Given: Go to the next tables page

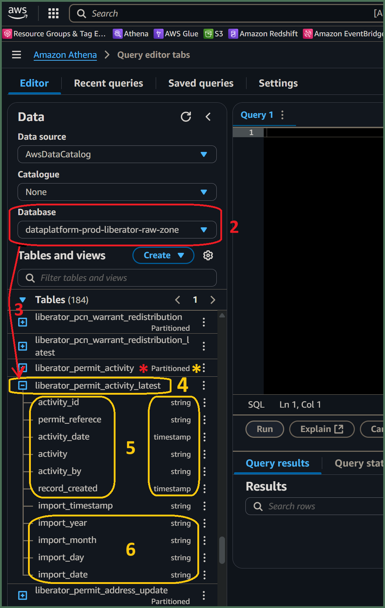Looking at the screenshot, I should tap(213, 300).
